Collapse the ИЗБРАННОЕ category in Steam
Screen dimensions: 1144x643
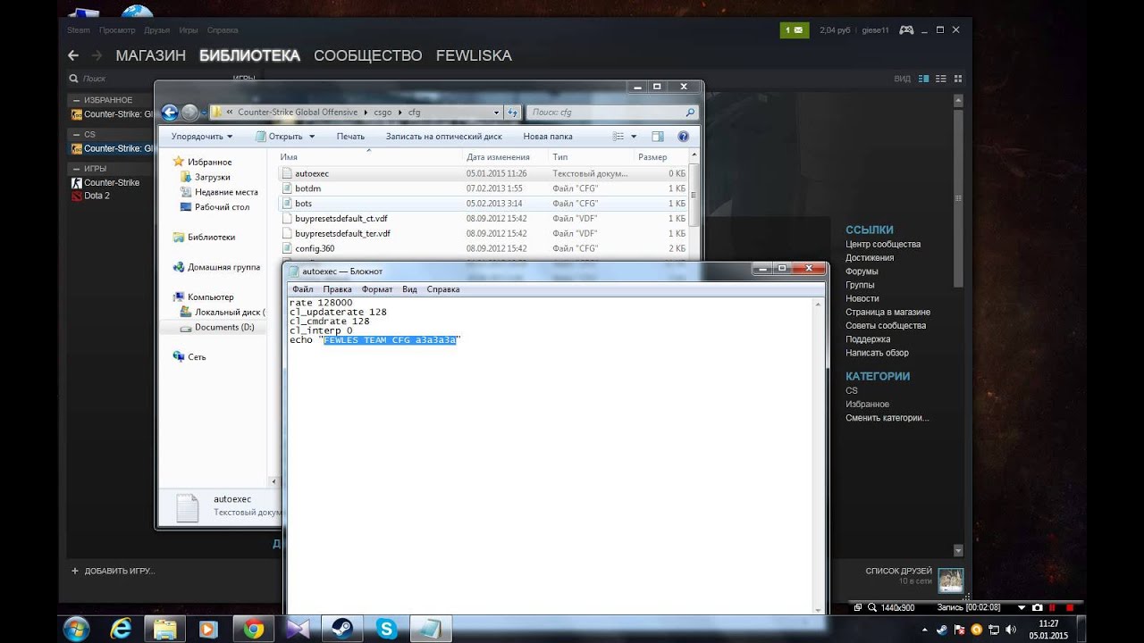point(76,100)
